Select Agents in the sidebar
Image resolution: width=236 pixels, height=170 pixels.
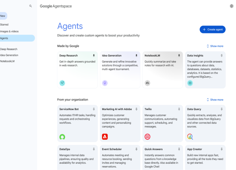click(17, 38)
